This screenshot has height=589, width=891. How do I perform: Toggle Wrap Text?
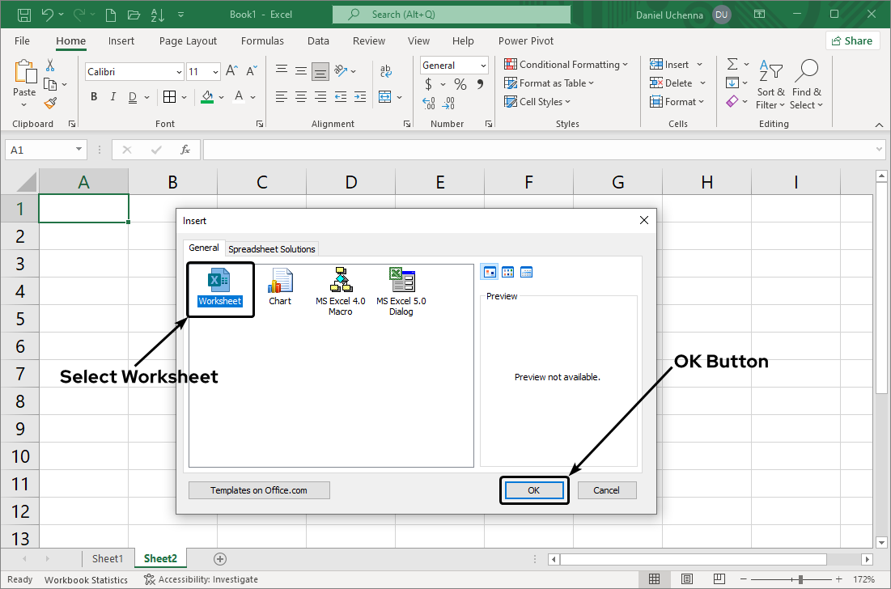tap(386, 70)
